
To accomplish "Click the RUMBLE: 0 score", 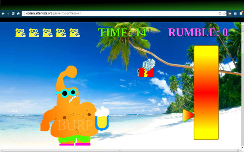I will pos(198,32).
